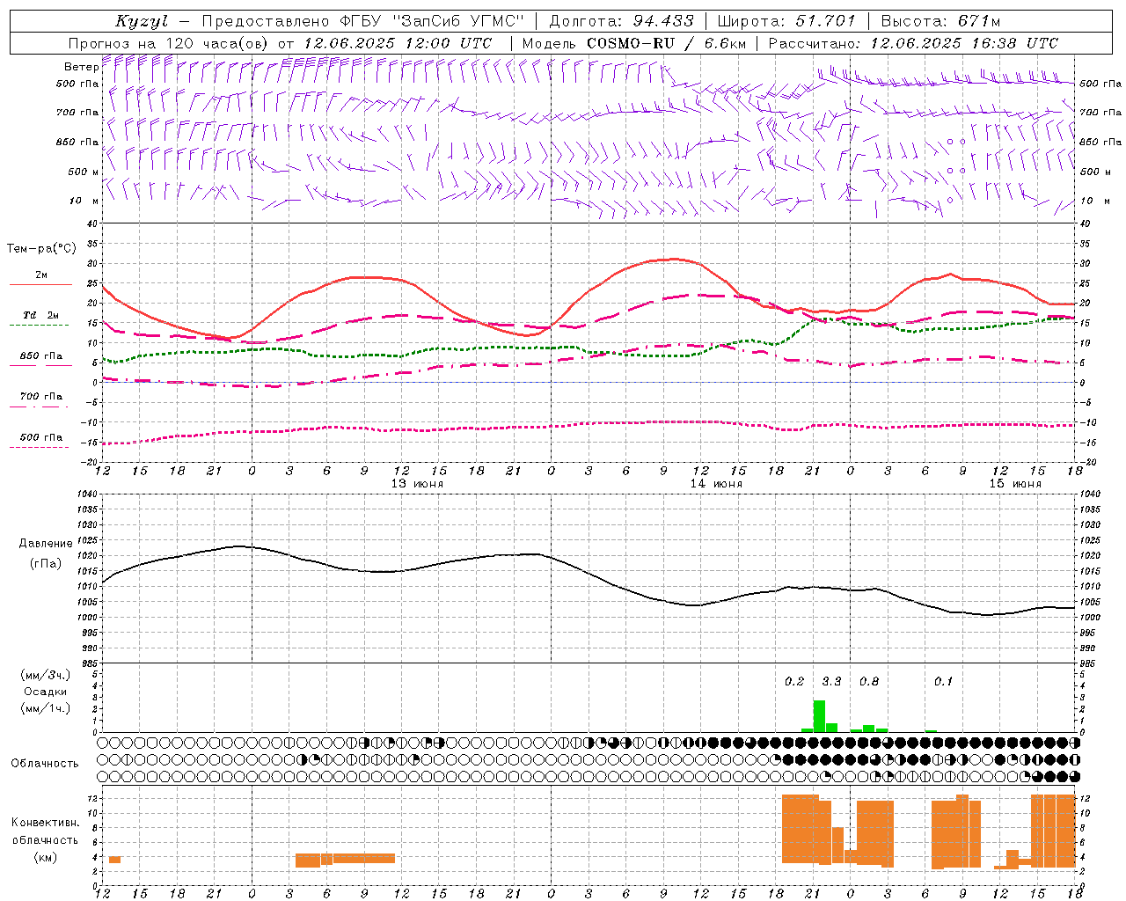Click the small orange convective bar at chart start
1126x901 pixels.
click(114, 859)
